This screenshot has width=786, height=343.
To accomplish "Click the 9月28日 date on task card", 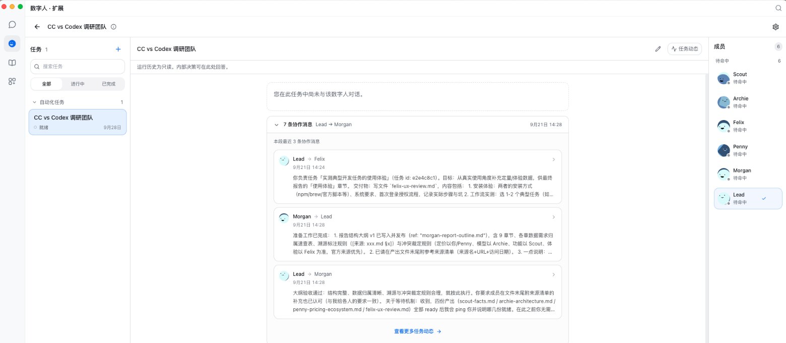I will (112, 128).
